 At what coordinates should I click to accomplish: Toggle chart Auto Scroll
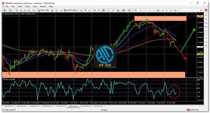[108, 10]
